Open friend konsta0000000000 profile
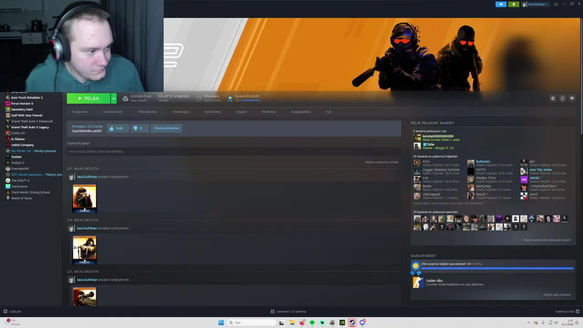This screenshot has width=583, height=328. [438, 136]
